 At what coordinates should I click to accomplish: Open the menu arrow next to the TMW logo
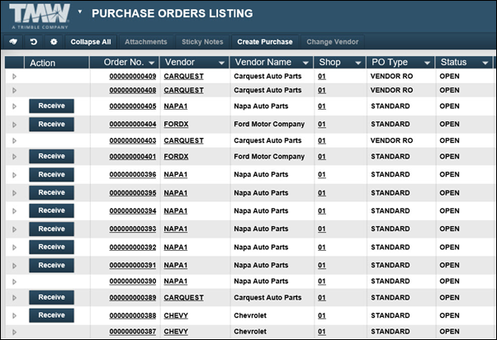coord(79,13)
